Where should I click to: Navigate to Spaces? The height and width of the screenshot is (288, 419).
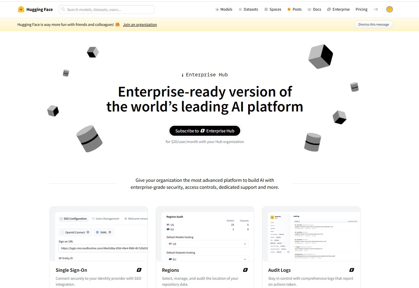tap(273, 9)
